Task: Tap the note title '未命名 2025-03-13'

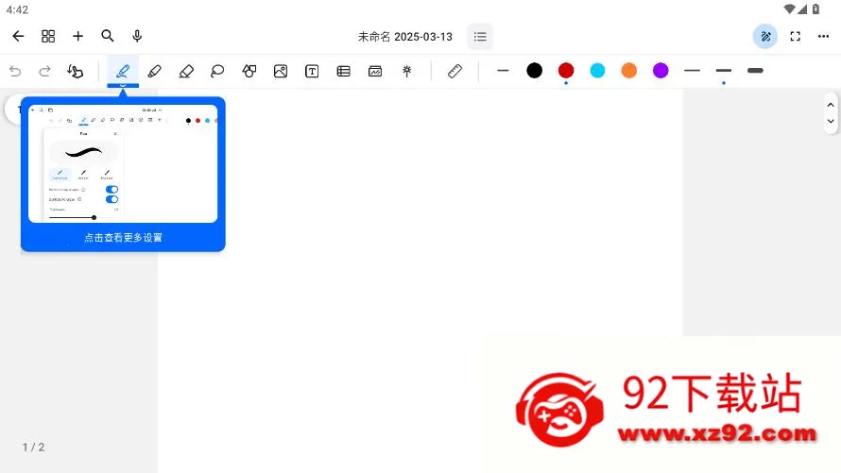Action: tap(405, 37)
